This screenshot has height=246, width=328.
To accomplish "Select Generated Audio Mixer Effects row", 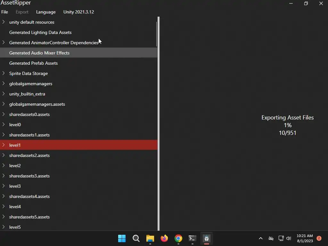I will 78,53.
